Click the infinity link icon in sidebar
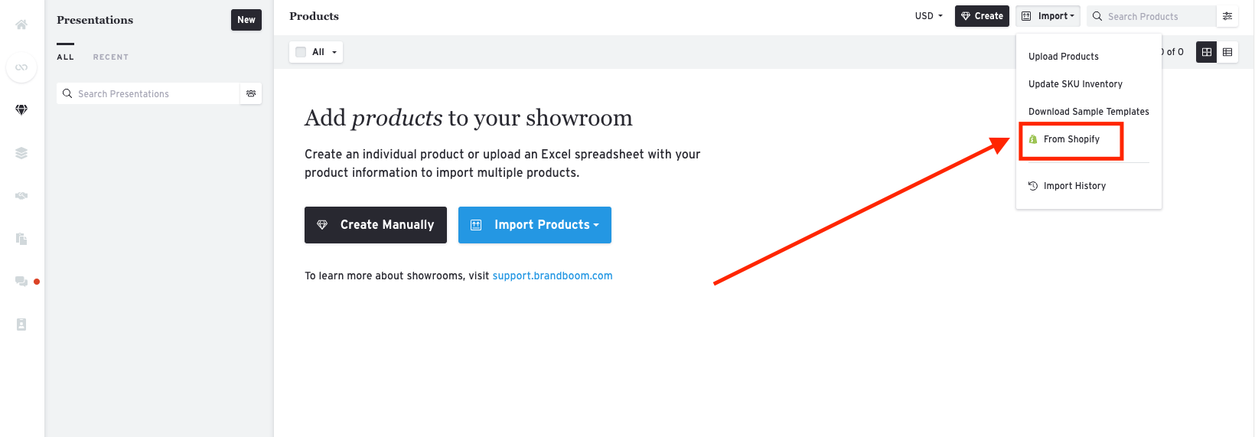The width and height of the screenshot is (1255, 437). (x=21, y=67)
